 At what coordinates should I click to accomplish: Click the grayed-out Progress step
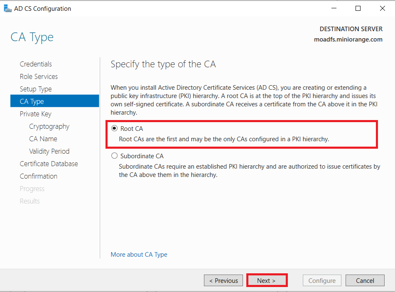point(32,188)
